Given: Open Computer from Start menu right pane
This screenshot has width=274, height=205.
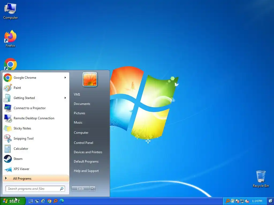Looking at the screenshot, I should click(81, 132).
